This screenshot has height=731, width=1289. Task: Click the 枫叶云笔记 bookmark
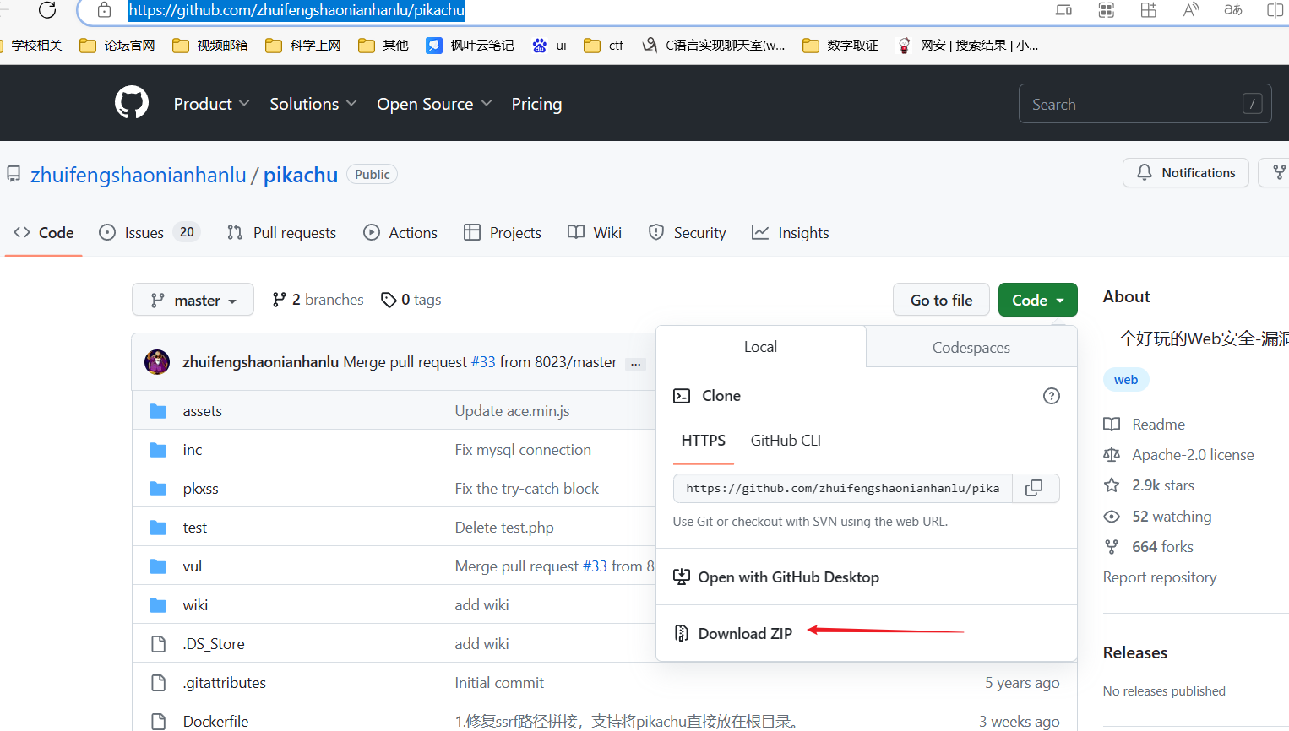point(470,46)
